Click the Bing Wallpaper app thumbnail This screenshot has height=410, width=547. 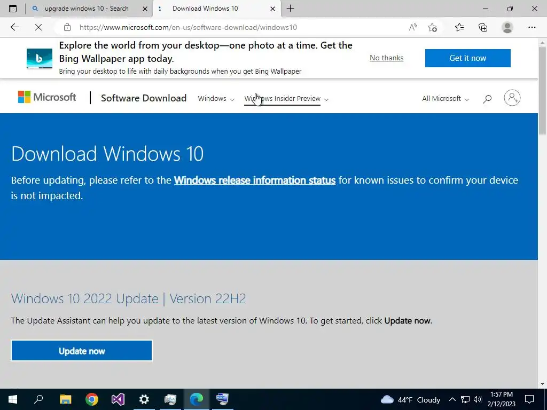coord(40,58)
